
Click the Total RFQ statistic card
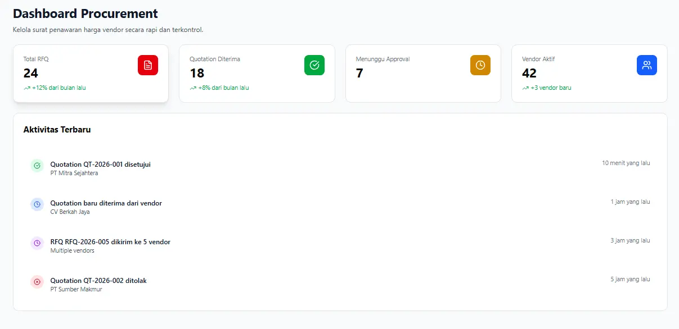91,73
